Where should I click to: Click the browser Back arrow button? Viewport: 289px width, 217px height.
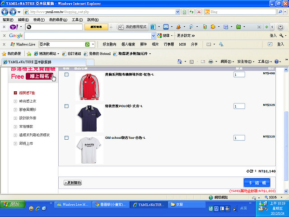(5, 12)
